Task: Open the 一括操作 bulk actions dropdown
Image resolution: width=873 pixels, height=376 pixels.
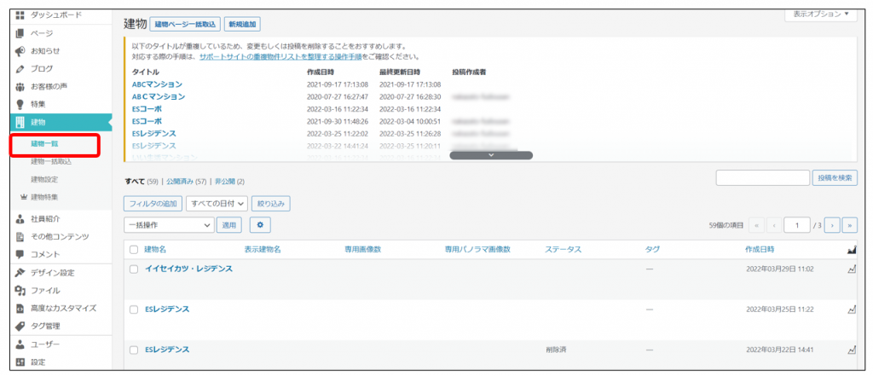Action: (169, 225)
